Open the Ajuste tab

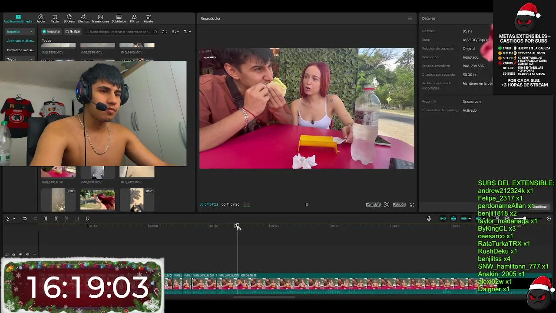[148, 19]
